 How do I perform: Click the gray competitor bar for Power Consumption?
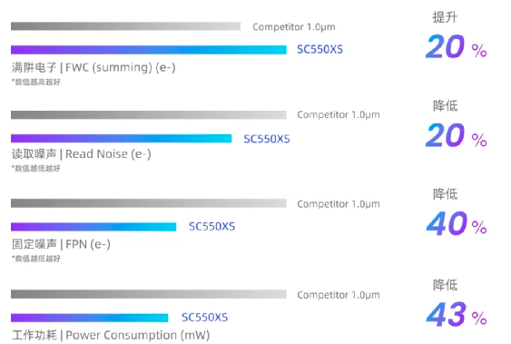tap(149, 294)
